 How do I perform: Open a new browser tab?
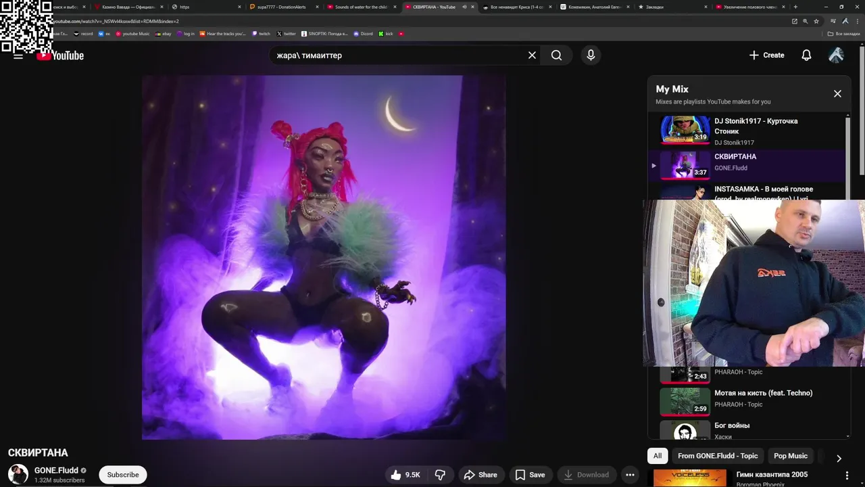pos(795,7)
